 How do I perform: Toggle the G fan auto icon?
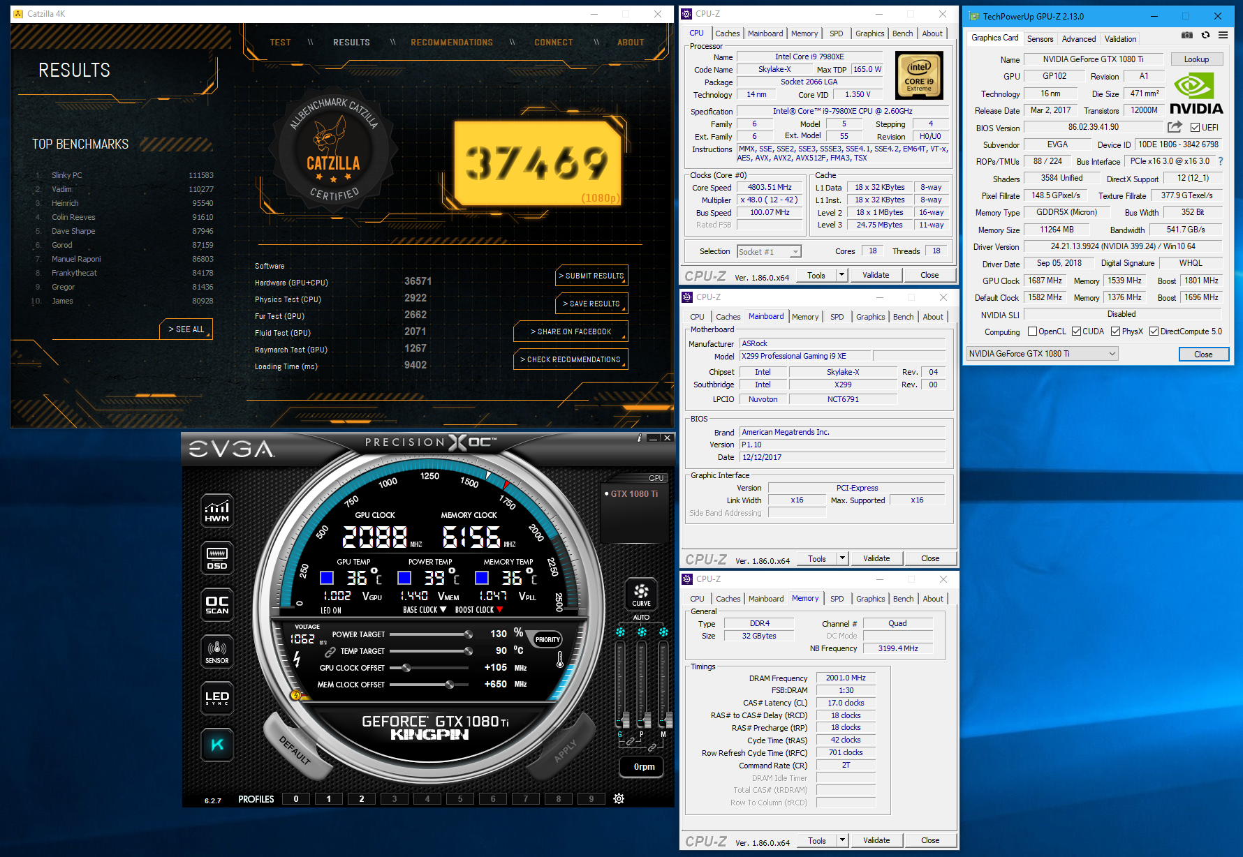[620, 632]
